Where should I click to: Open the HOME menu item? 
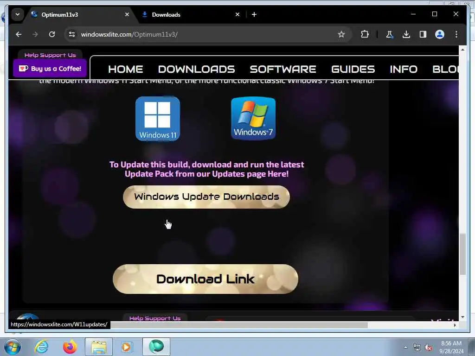click(x=125, y=70)
